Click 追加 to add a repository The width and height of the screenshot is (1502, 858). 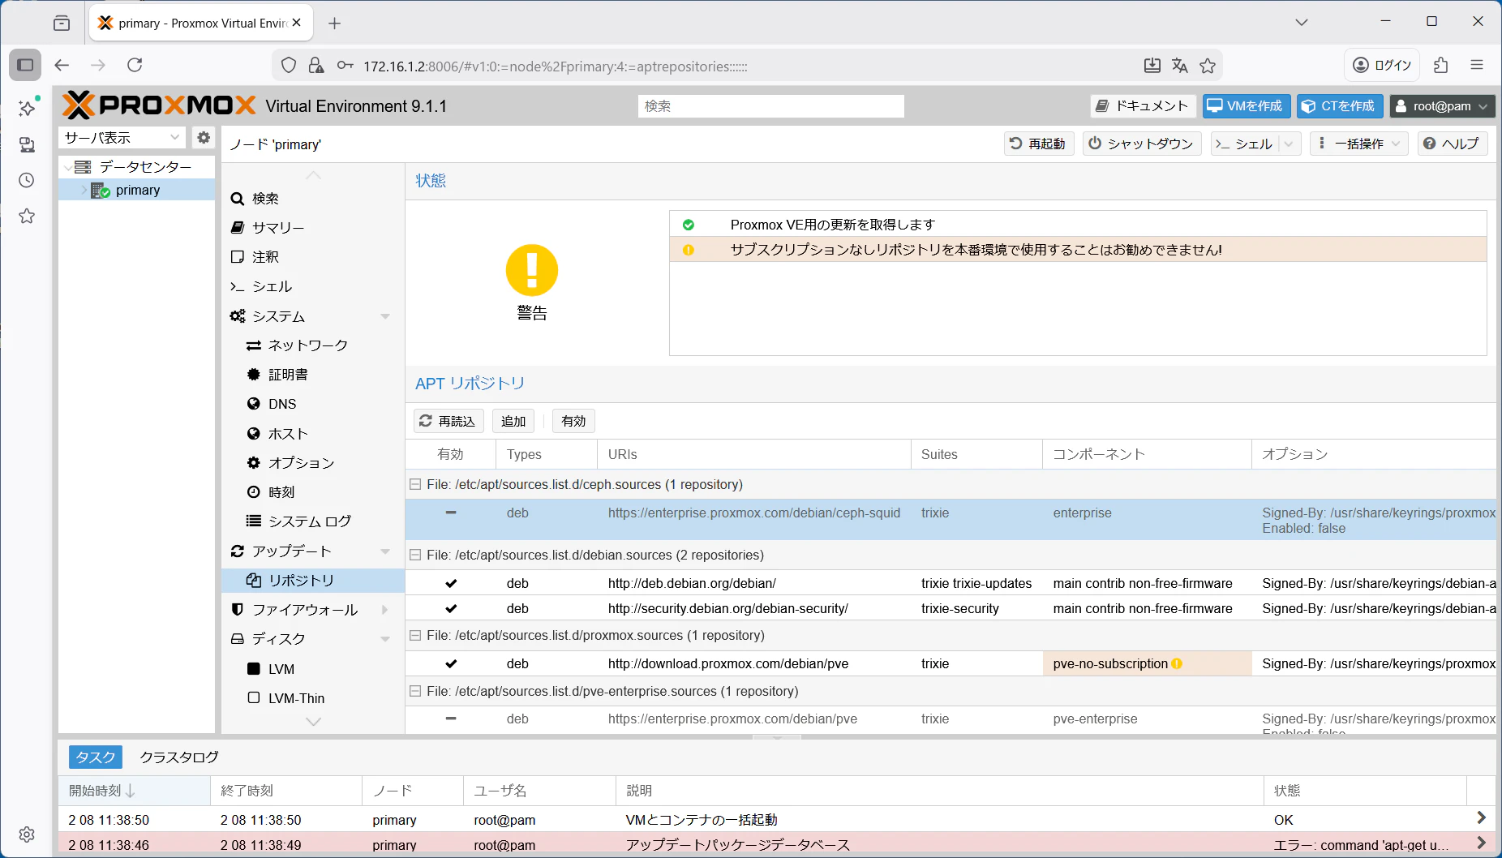pyautogui.click(x=513, y=421)
